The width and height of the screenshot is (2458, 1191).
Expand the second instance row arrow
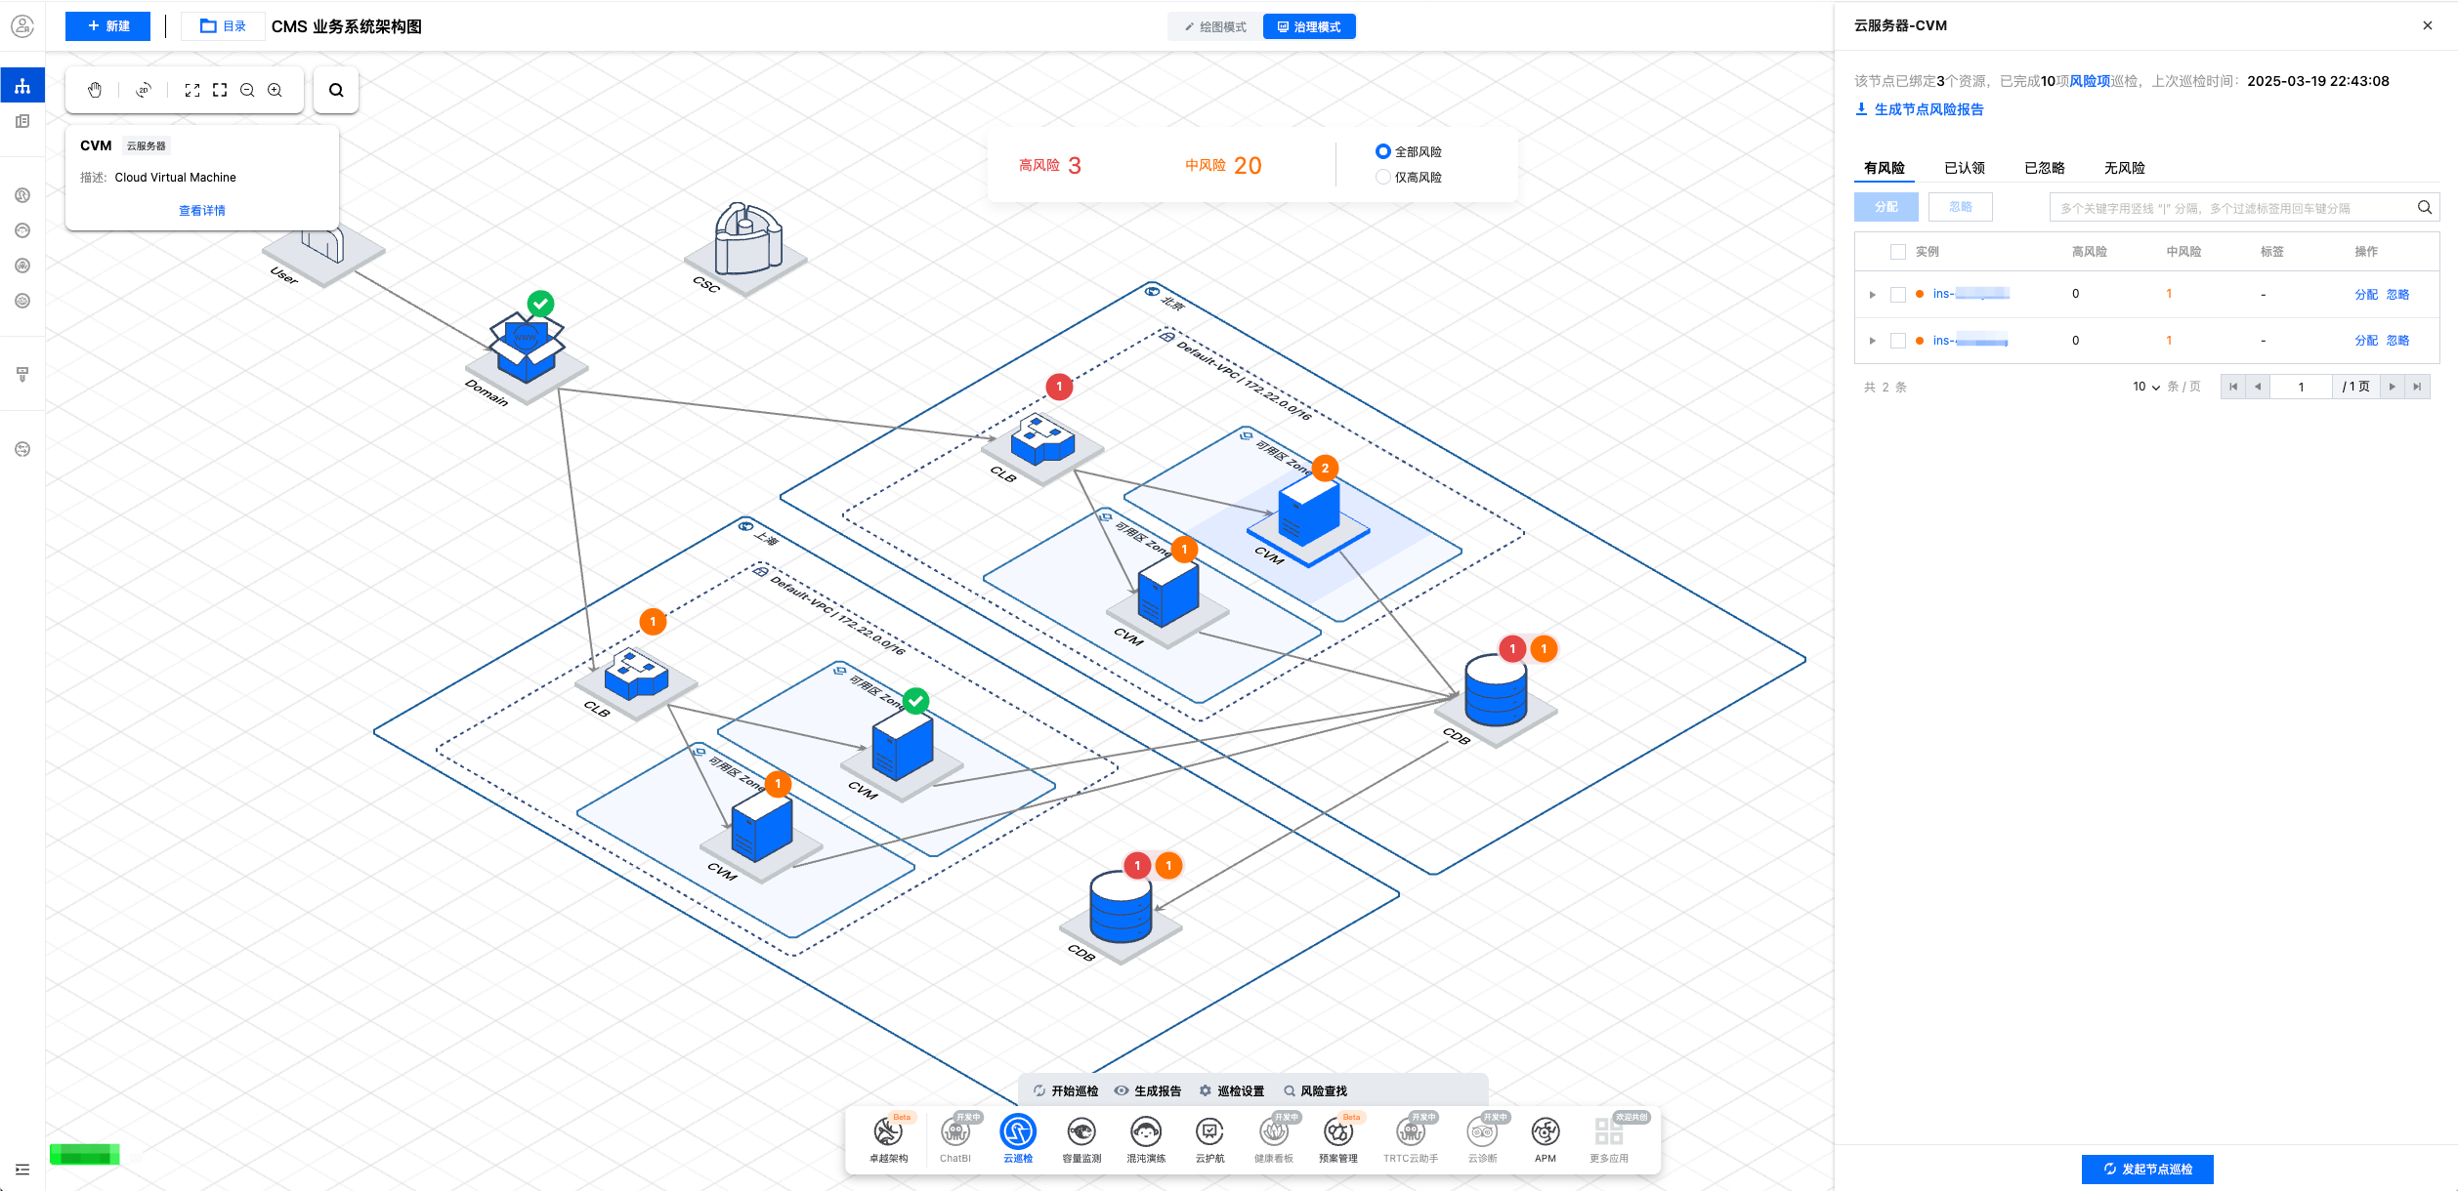1872,341
